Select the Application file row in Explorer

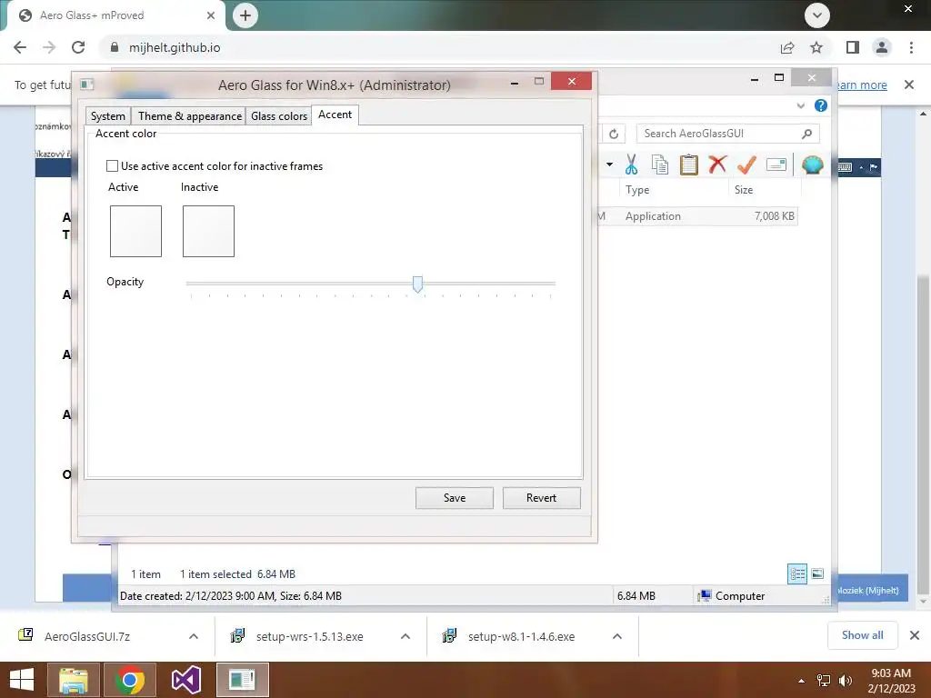(x=697, y=216)
